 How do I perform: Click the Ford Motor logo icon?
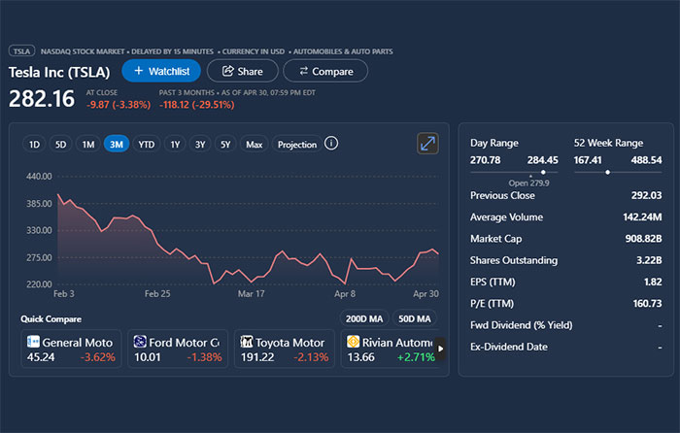(x=140, y=342)
